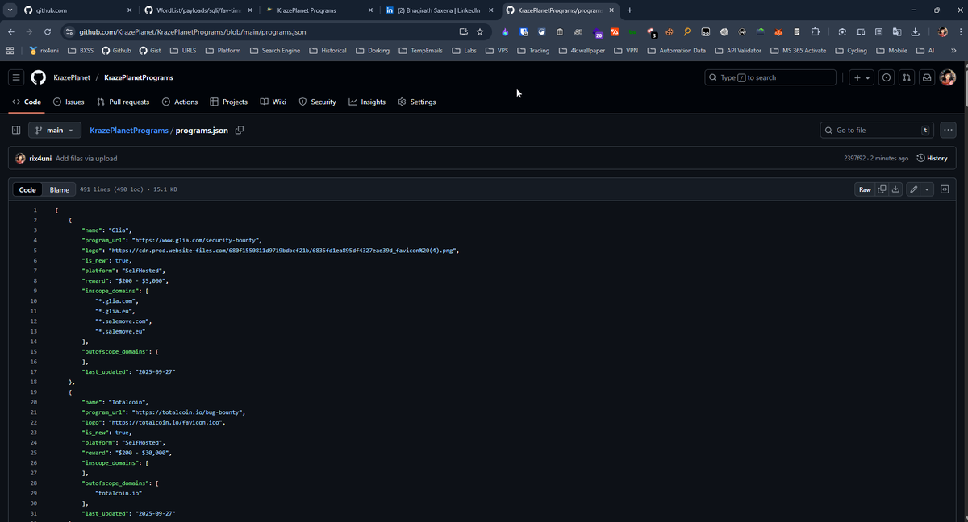View file History
The height and width of the screenshot is (522, 968).
(x=932, y=158)
